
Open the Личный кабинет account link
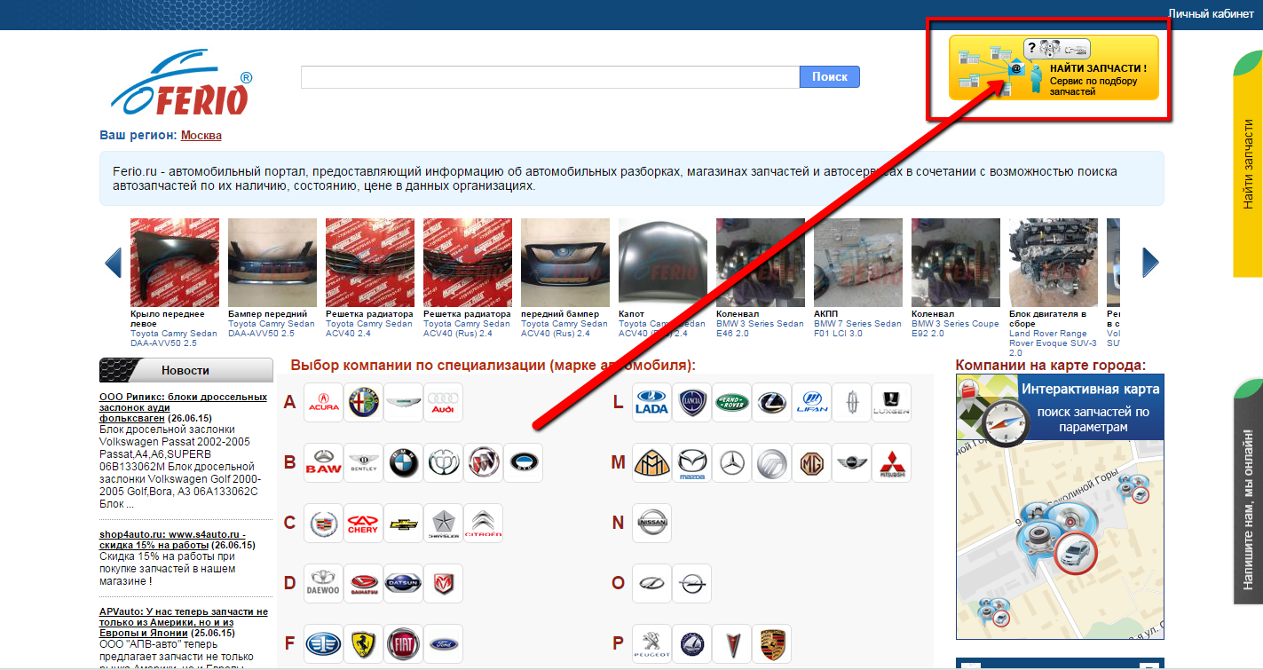(1211, 14)
